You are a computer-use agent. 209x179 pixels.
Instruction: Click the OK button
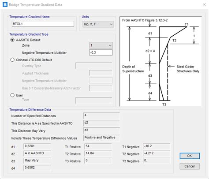click(x=190, y=156)
